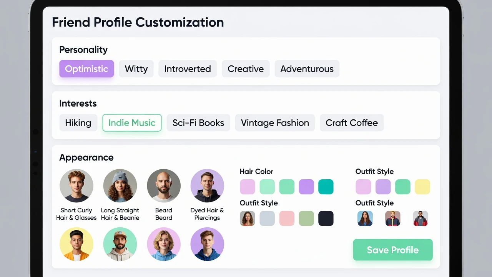The image size is (492, 277).
Task: Click the Friend Profile Customization title
Action: 138,22
